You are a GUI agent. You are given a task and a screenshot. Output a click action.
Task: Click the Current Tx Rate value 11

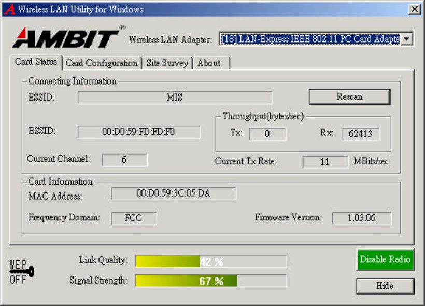point(325,162)
